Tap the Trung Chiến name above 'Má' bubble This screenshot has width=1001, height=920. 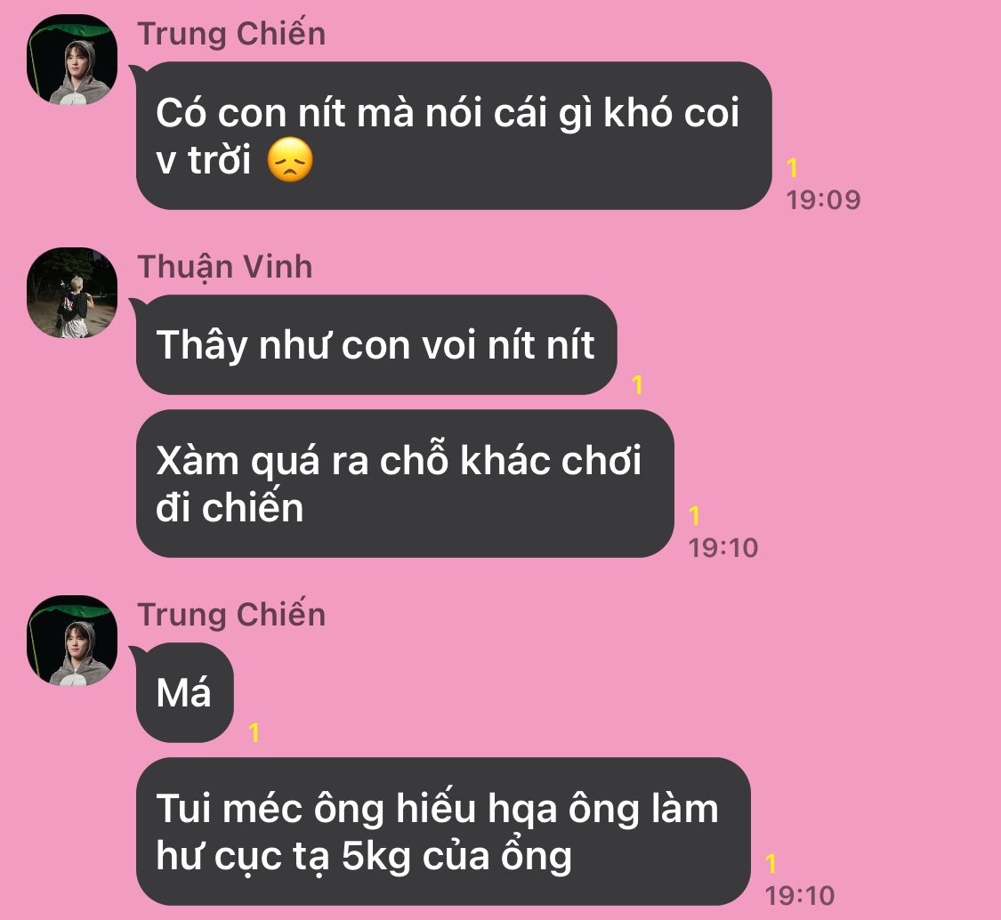click(231, 615)
